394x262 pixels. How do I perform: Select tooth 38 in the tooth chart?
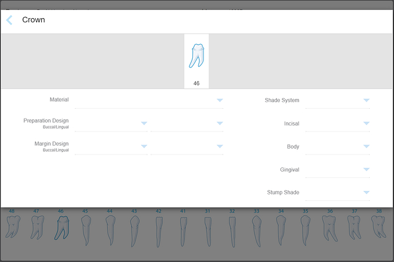tap(379, 227)
